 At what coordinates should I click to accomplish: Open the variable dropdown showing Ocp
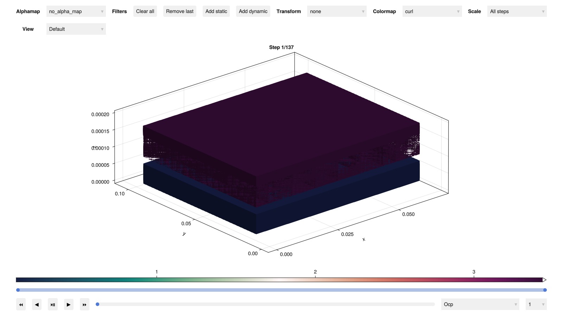[480, 304]
